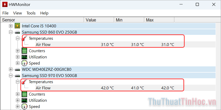Click the WDC WD40EZRZ drive icon
Viewport: 221px width, 110px height.
[18, 69]
